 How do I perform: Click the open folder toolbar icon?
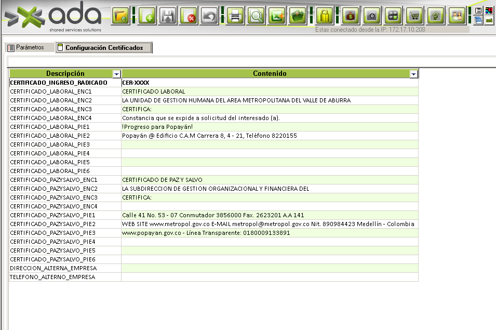[120, 16]
